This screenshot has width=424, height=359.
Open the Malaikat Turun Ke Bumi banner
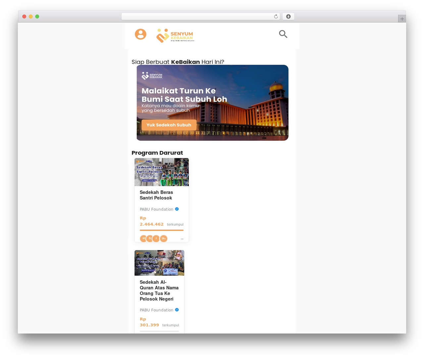[213, 103]
